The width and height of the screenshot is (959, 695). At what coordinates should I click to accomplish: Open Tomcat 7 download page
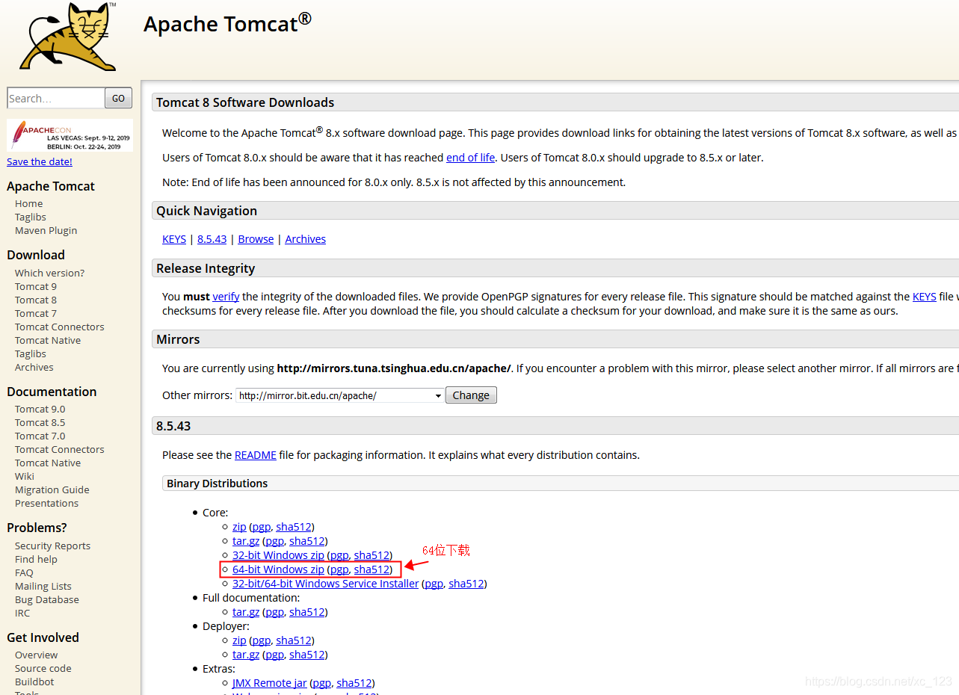pos(36,314)
